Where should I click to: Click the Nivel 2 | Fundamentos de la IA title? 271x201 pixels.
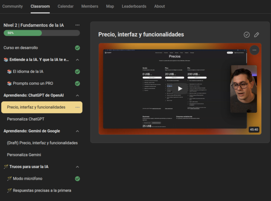pyautogui.click(x=34, y=25)
